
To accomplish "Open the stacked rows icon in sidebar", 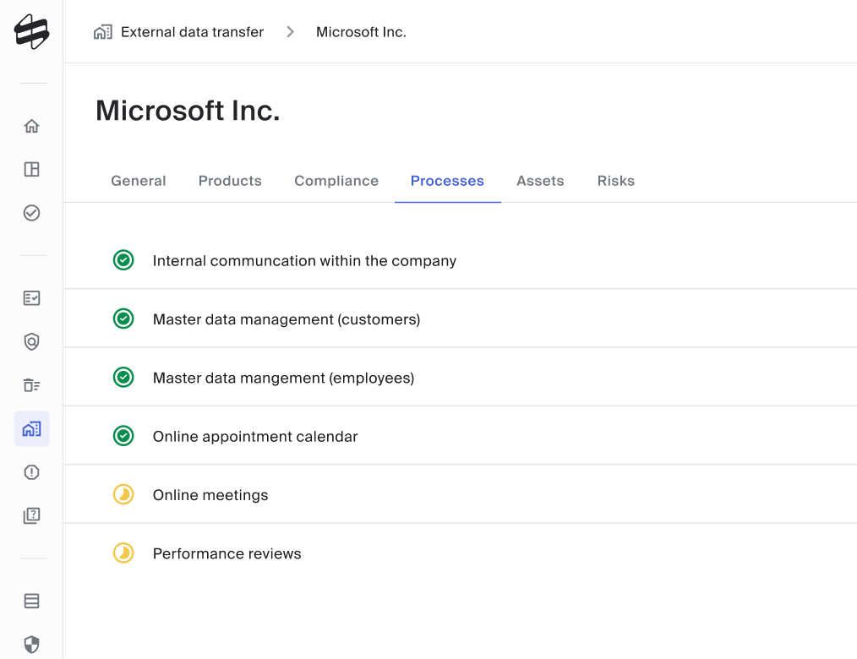I will pyautogui.click(x=32, y=601).
